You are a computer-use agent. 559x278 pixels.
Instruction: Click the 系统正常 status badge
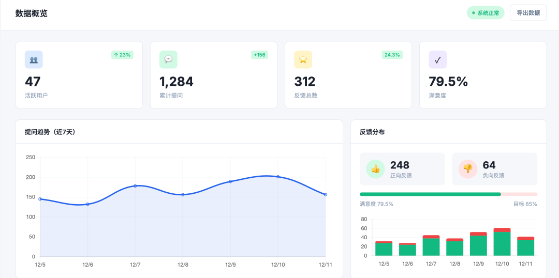click(486, 13)
